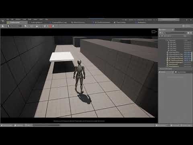Click the white moving platform in viewport
193x145 pixels.
click(x=62, y=56)
